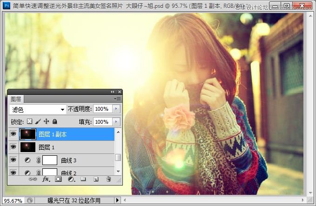Open the status bar info arrow menu
Viewport: 316px width, 206px height.
[117, 200]
